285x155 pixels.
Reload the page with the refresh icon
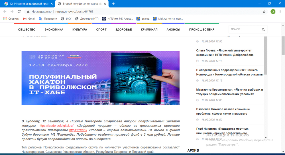tap(19, 11)
